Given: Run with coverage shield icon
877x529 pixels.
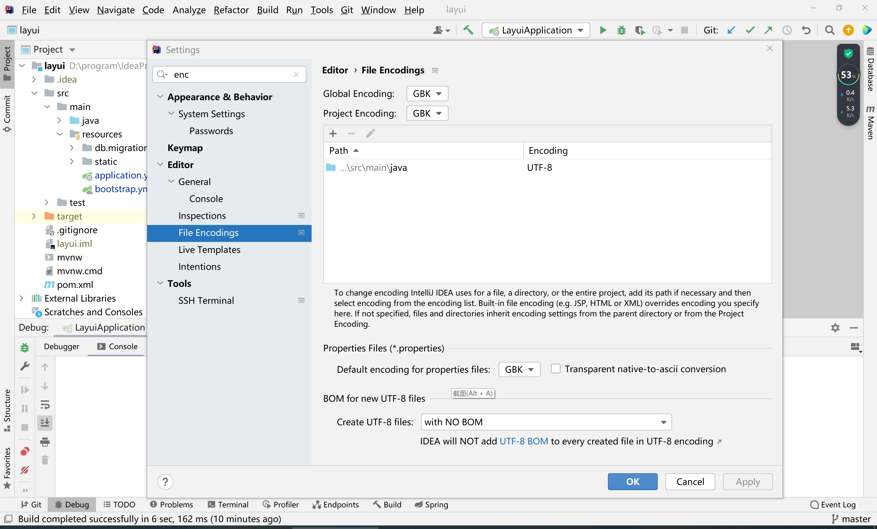Looking at the screenshot, I should point(640,30).
